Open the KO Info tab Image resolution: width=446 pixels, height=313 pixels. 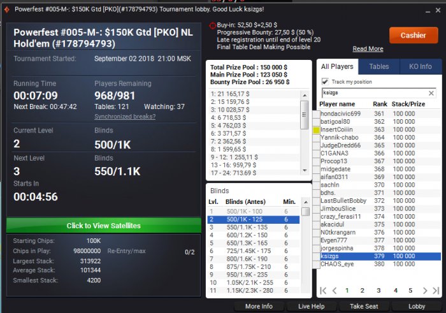(x=421, y=66)
